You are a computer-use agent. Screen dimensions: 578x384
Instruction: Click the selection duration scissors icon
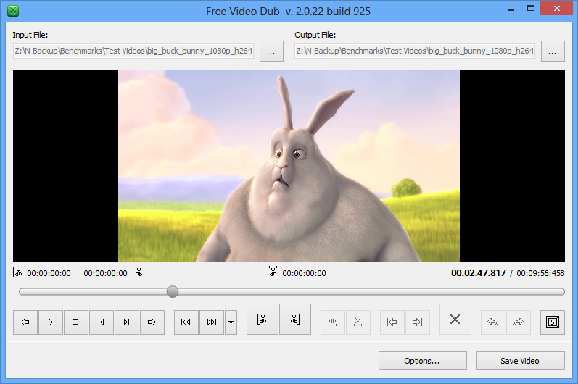click(x=273, y=272)
